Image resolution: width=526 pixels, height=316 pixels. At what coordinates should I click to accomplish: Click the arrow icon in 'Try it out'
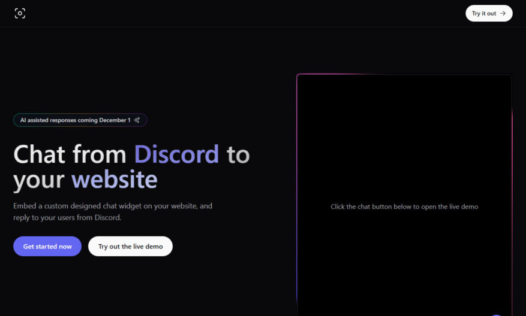503,13
